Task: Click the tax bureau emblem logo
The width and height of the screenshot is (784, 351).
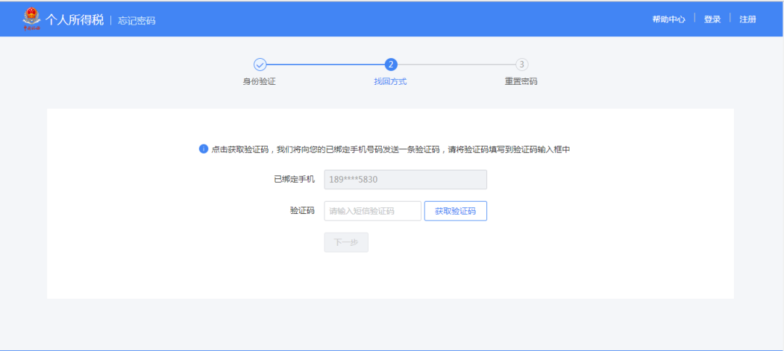Action: (32, 19)
